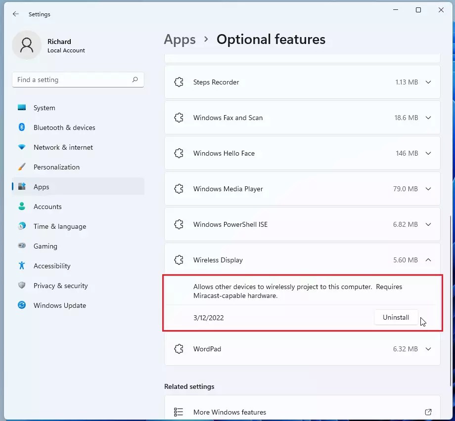
Task: Open Privacy & security settings
Action: [60, 286]
